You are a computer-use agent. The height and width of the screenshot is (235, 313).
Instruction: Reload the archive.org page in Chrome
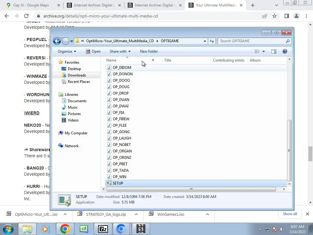(26, 16)
